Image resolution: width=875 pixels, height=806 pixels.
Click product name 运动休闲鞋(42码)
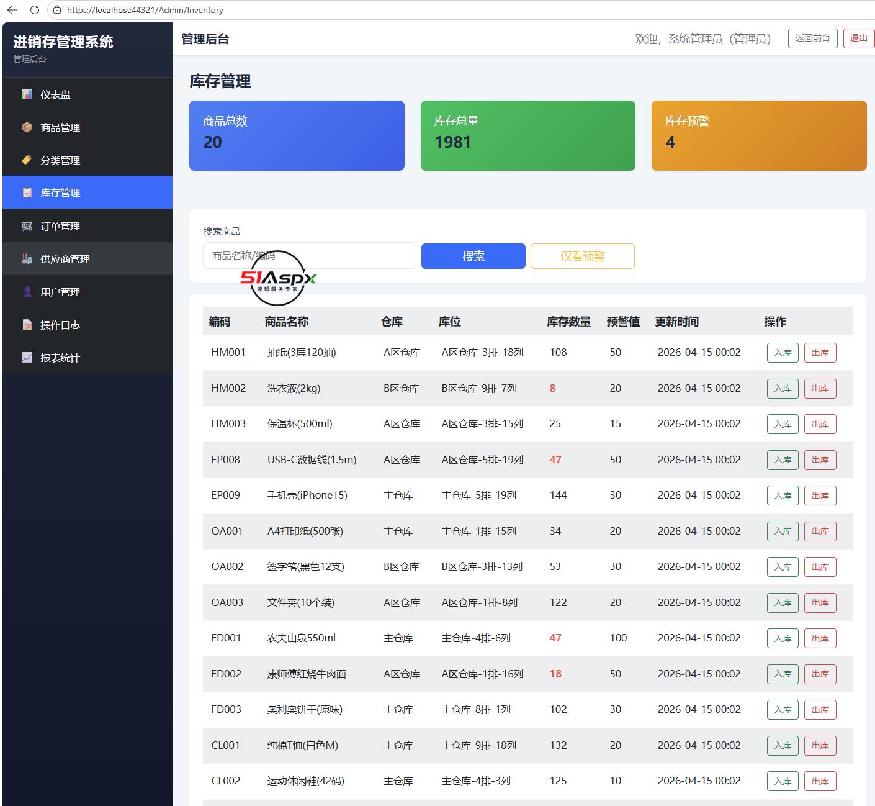306,781
